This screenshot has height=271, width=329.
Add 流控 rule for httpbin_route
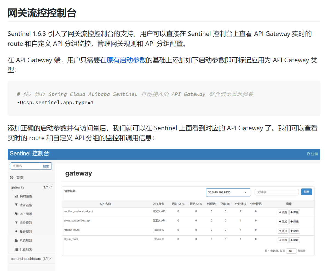tap(283, 231)
